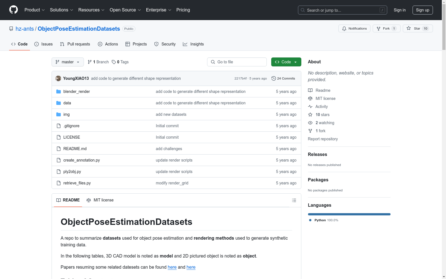Viewport: 446px width, 279px height.
Task: Click the bell icon in Notifications button
Action: point(344,28)
